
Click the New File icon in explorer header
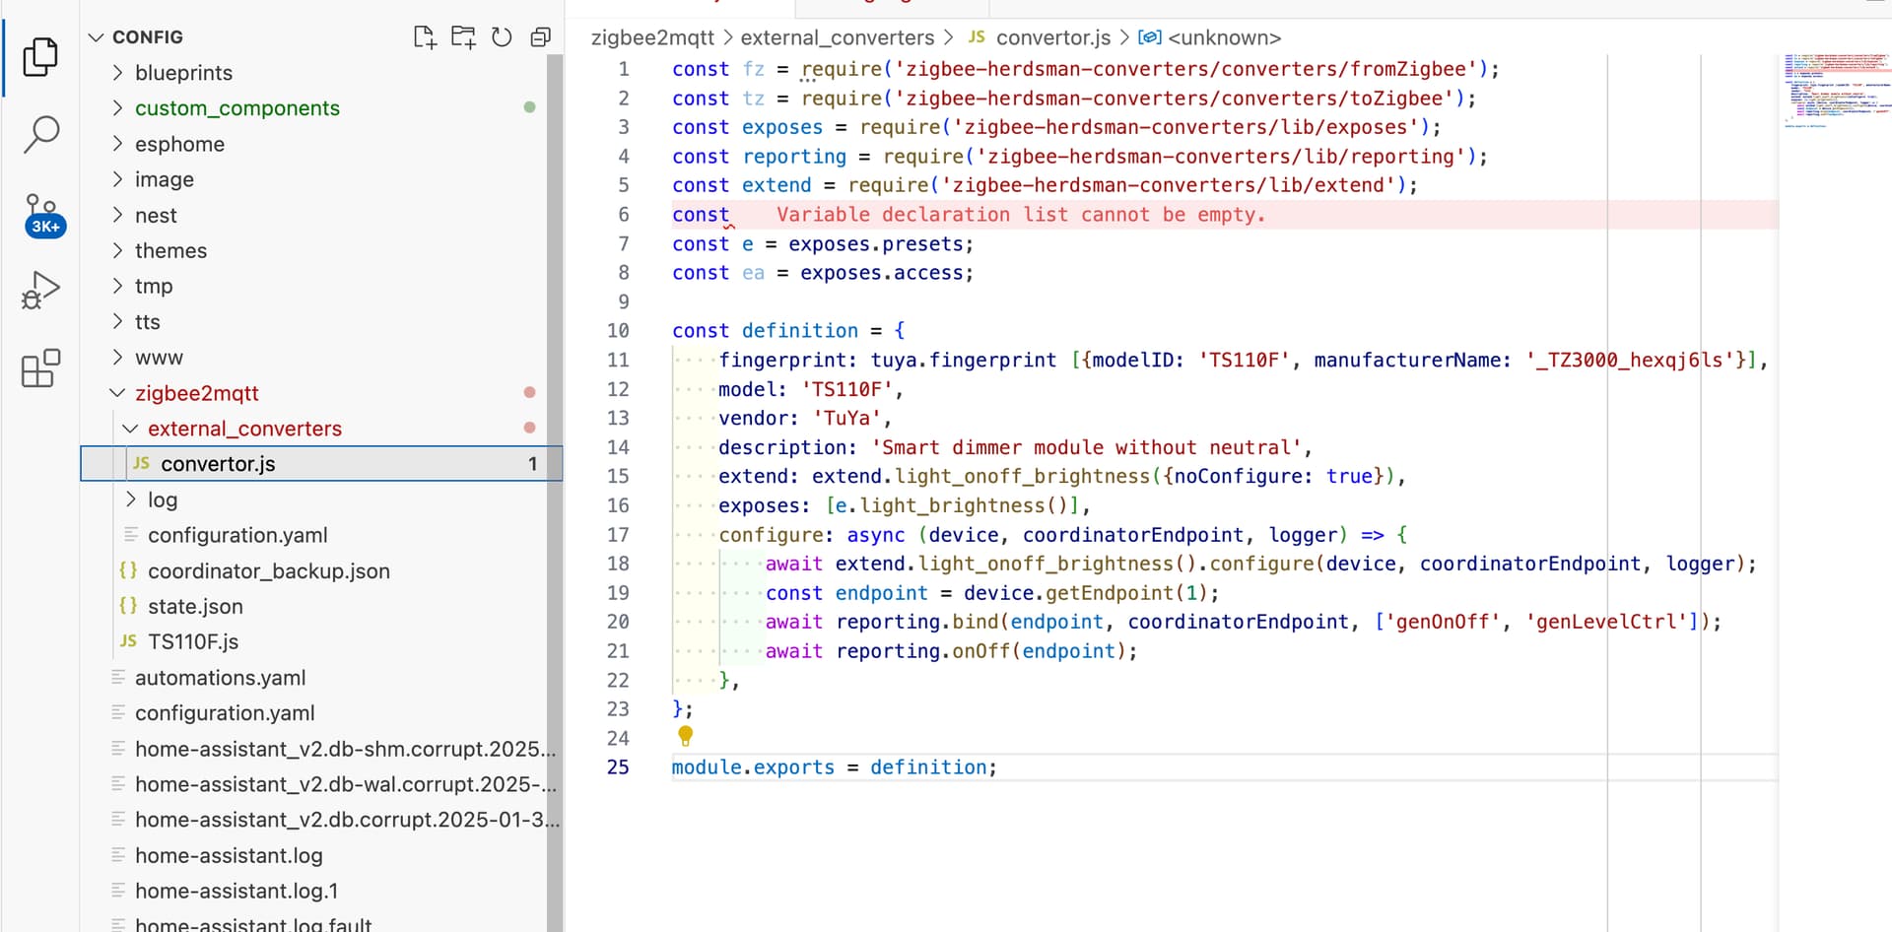(x=425, y=37)
